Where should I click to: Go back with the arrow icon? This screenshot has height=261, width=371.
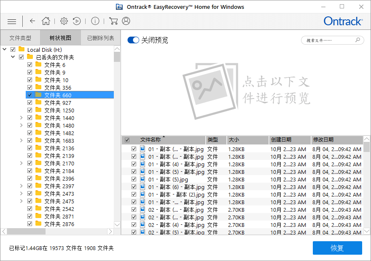32,21
